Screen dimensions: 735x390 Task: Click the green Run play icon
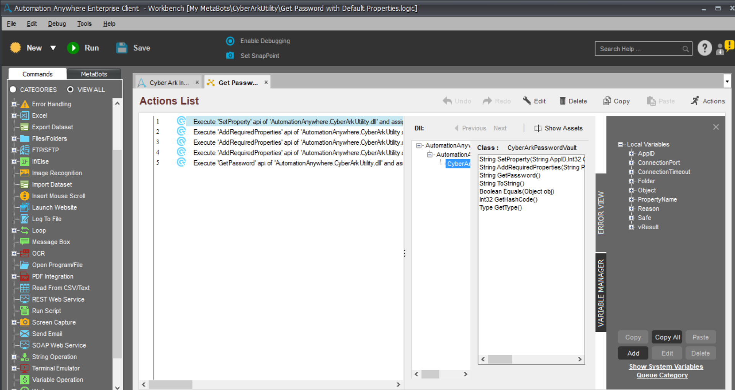click(x=73, y=48)
